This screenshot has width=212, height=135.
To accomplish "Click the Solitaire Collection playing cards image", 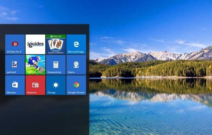I will tap(56, 44).
